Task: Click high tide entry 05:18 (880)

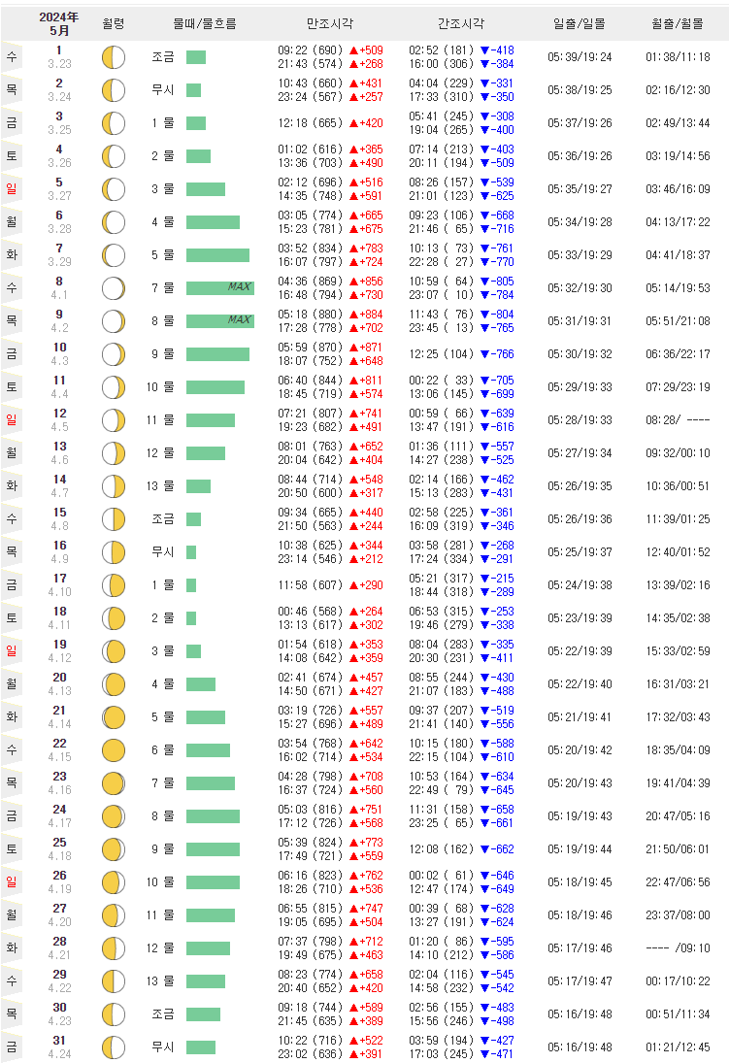Action: (310, 315)
